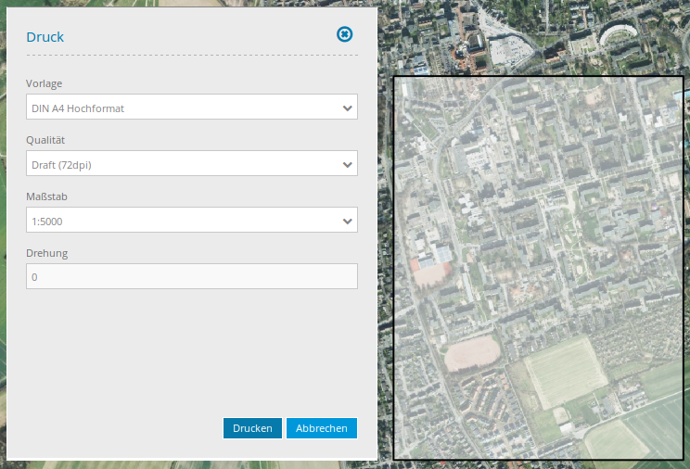
Task: Focus the Drehung rotation input field
Action: [x=191, y=276]
